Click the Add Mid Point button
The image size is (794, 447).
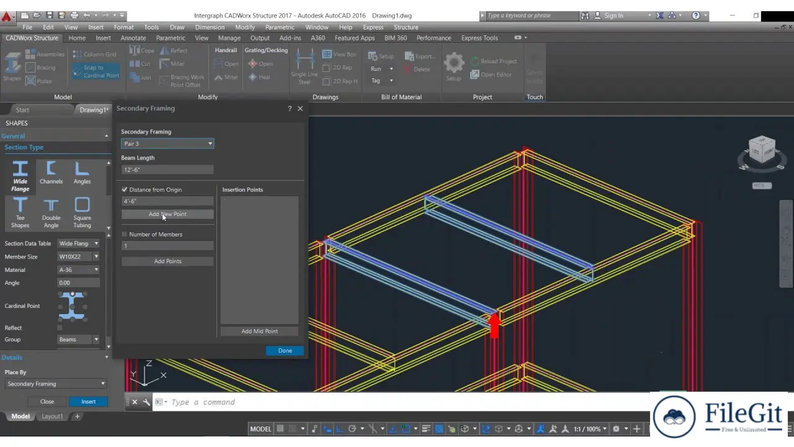pyautogui.click(x=259, y=332)
